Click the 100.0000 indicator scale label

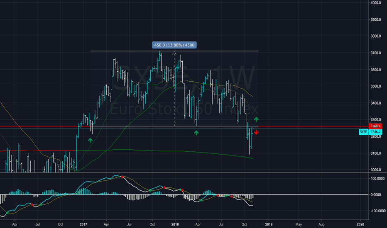(377, 178)
